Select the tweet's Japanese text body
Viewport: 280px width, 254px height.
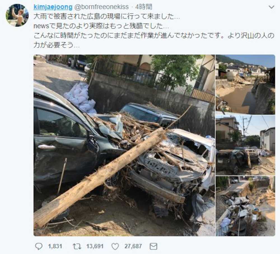click(x=154, y=31)
